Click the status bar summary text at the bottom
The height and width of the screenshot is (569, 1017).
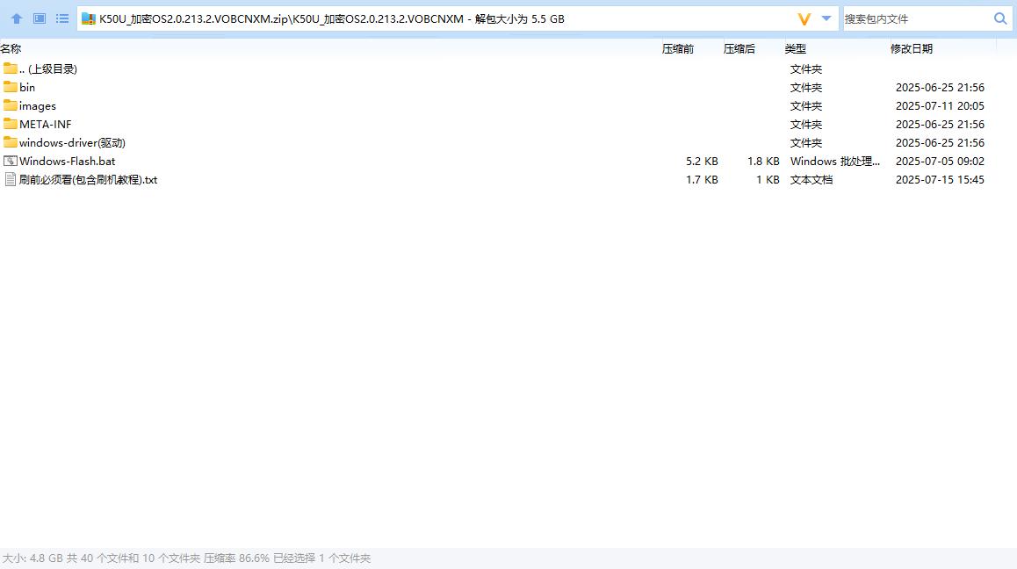pyautogui.click(x=187, y=558)
